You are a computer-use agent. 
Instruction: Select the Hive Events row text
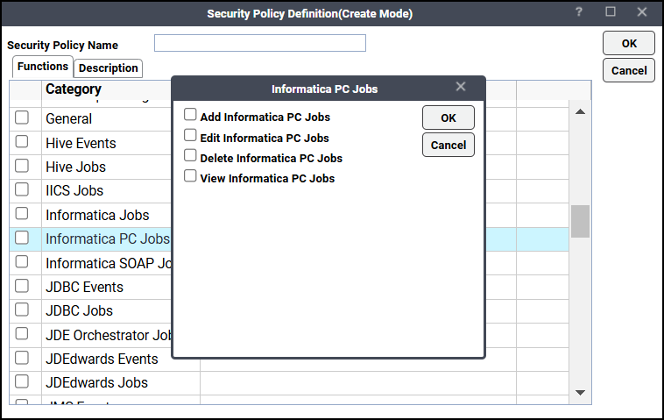(x=81, y=143)
